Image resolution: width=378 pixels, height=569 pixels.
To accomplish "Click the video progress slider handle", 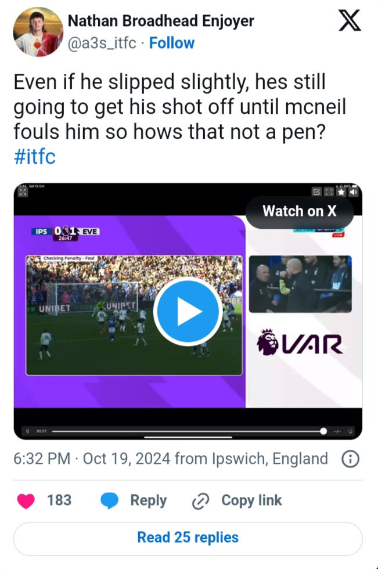I will 323,431.
